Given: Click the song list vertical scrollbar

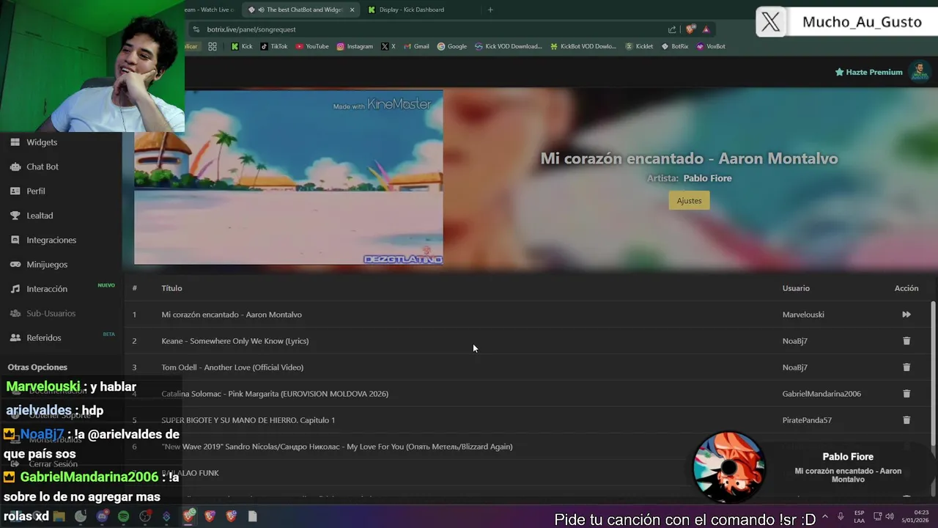Looking at the screenshot, I should click(x=933, y=373).
